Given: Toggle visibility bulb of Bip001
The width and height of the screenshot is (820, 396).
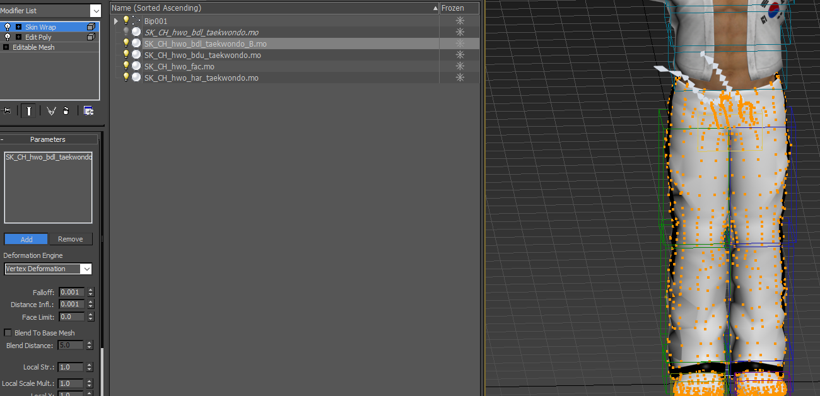Looking at the screenshot, I should tap(126, 21).
